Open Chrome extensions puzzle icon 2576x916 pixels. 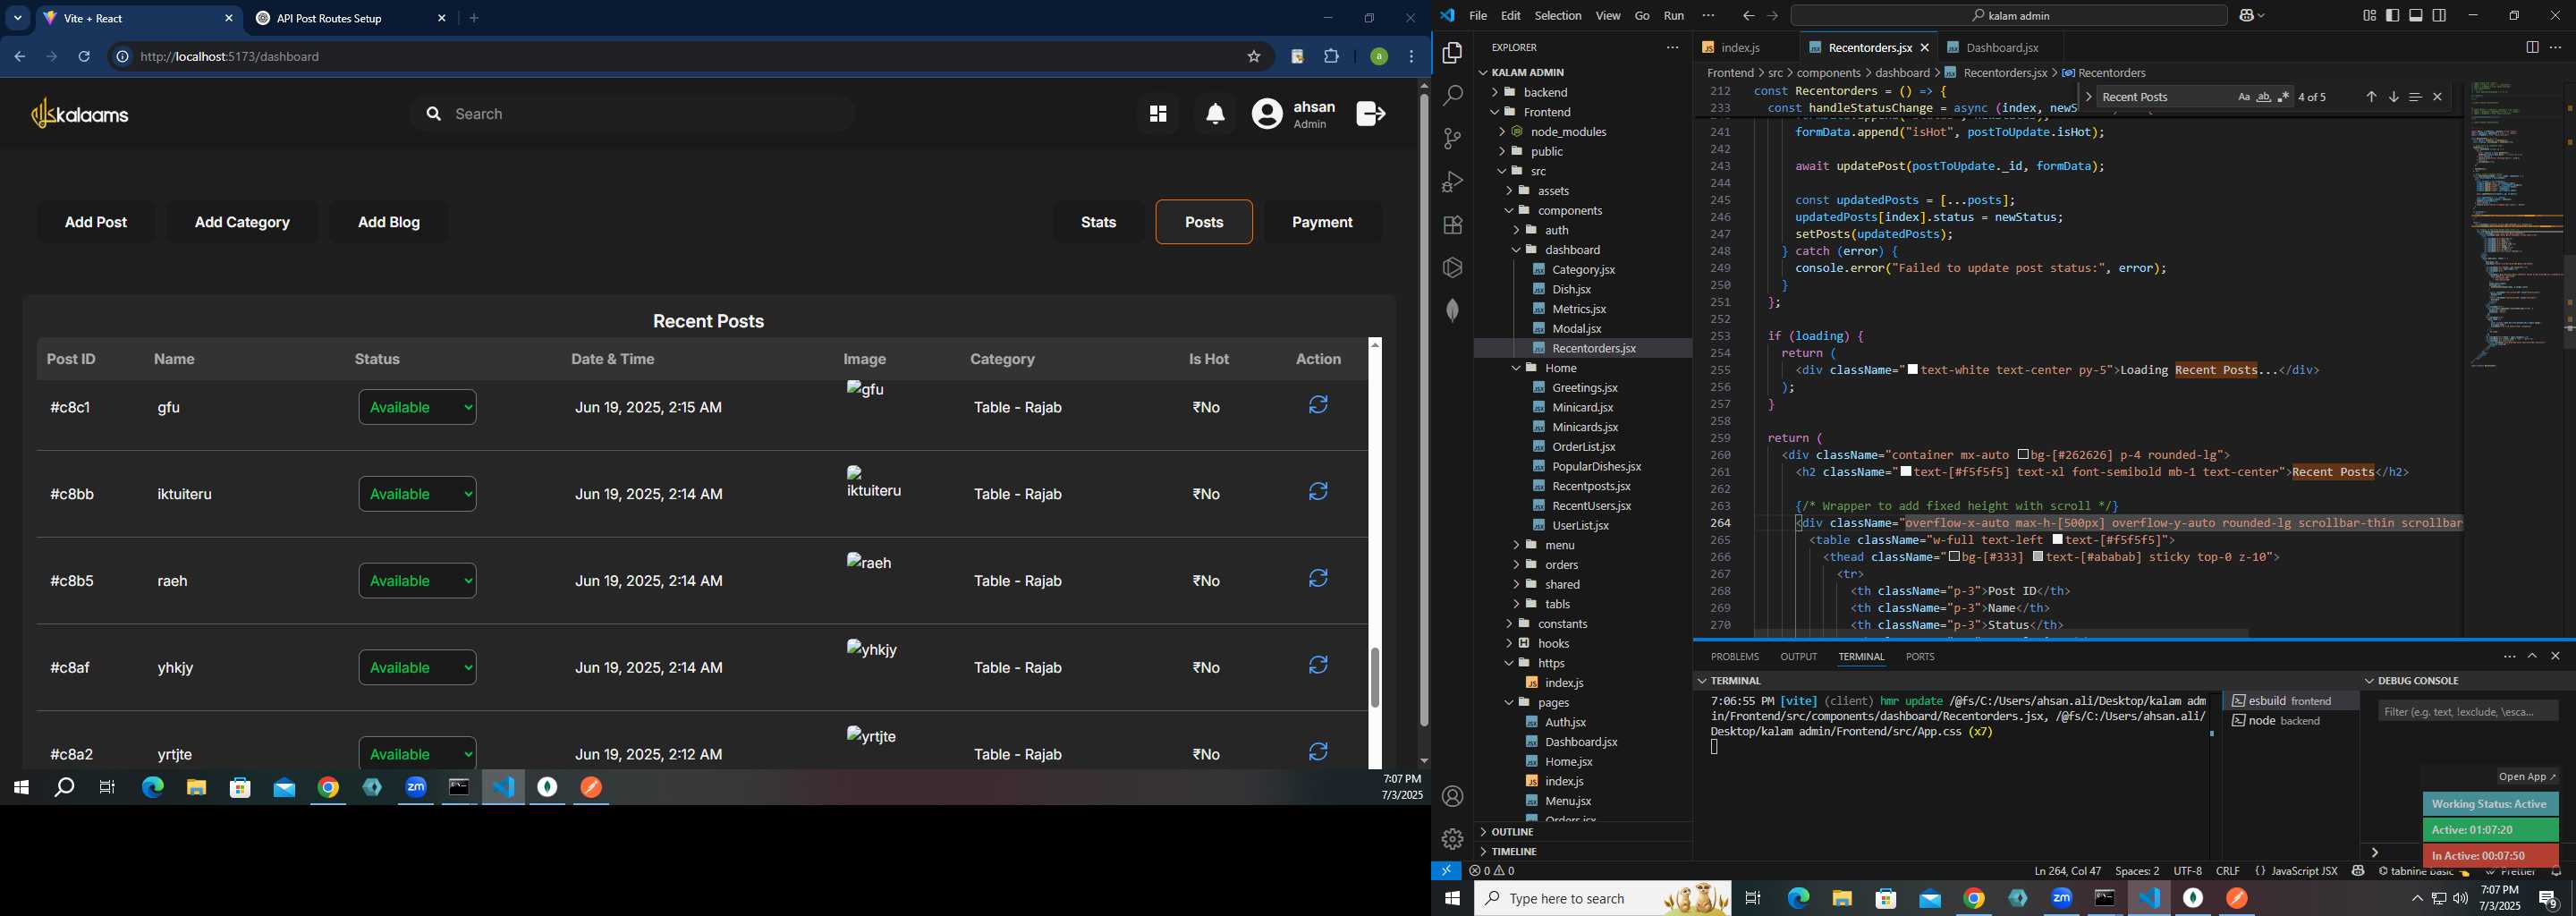(1332, 57)
